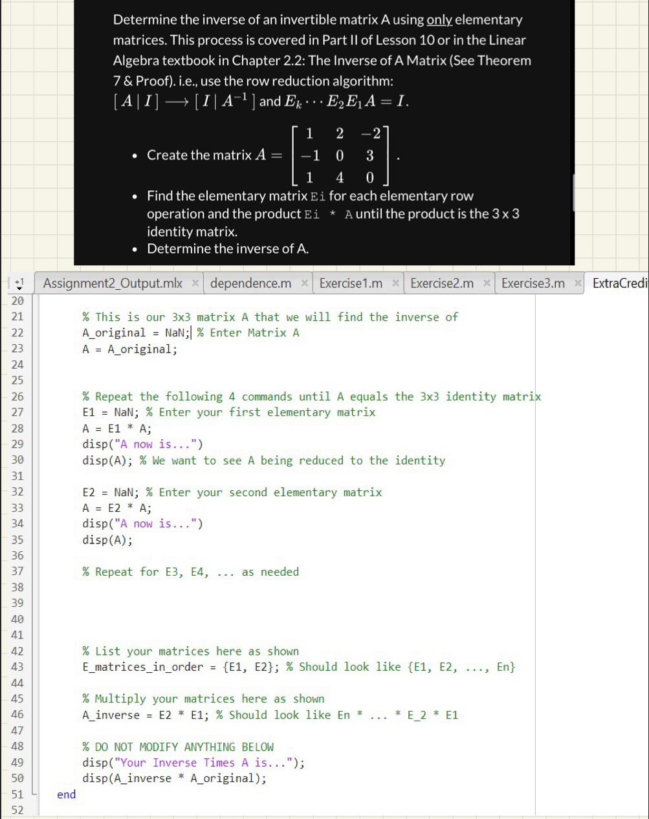Click the end keyword closing the function

65,794
